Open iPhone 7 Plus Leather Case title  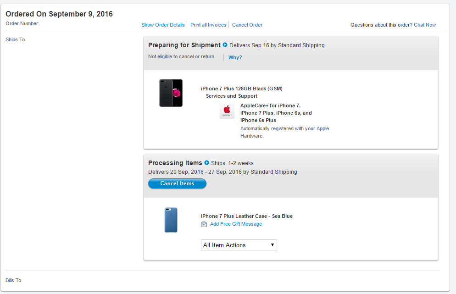tap(247, 216)
